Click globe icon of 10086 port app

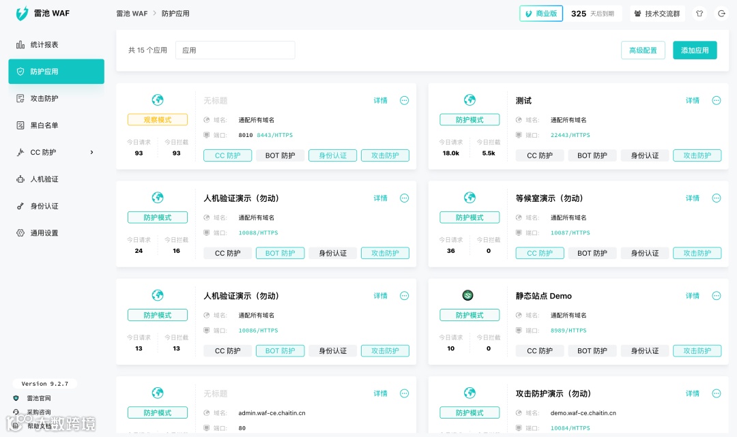[158, 295]
